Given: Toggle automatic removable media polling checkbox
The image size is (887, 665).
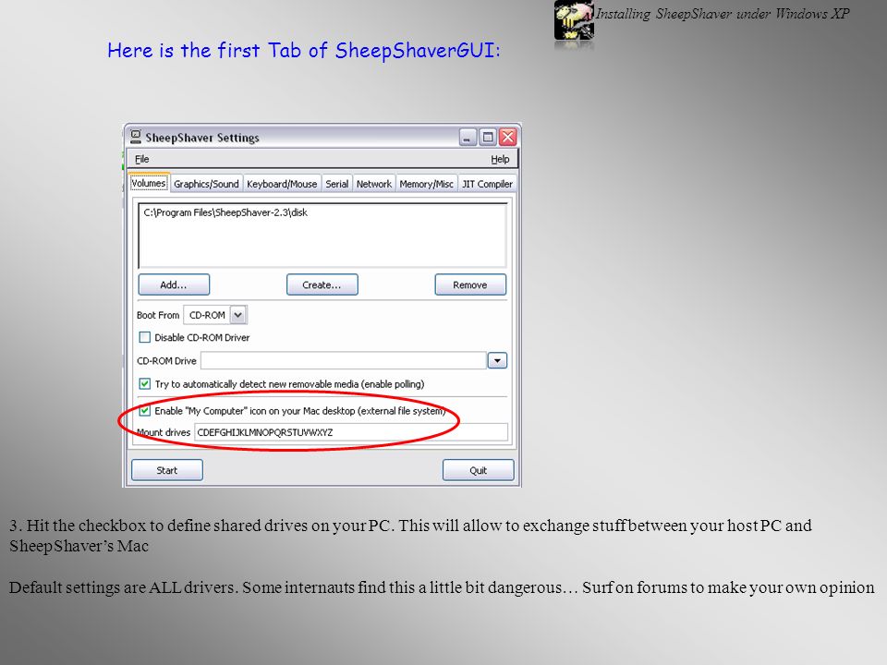Looking at the screenshot, I should (145, 384).
